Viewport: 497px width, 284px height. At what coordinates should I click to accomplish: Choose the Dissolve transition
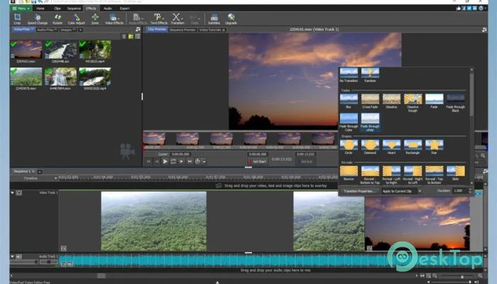[391, 101]
